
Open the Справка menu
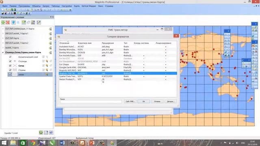109,6
